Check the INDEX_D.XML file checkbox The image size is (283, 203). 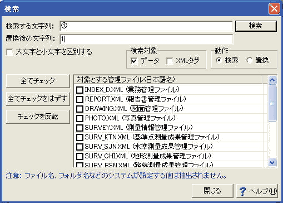(80, 90)
